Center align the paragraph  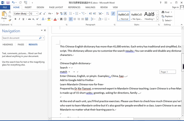click(75, 19)
